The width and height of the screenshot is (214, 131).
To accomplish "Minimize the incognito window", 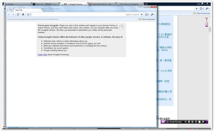I will (145, 7).
